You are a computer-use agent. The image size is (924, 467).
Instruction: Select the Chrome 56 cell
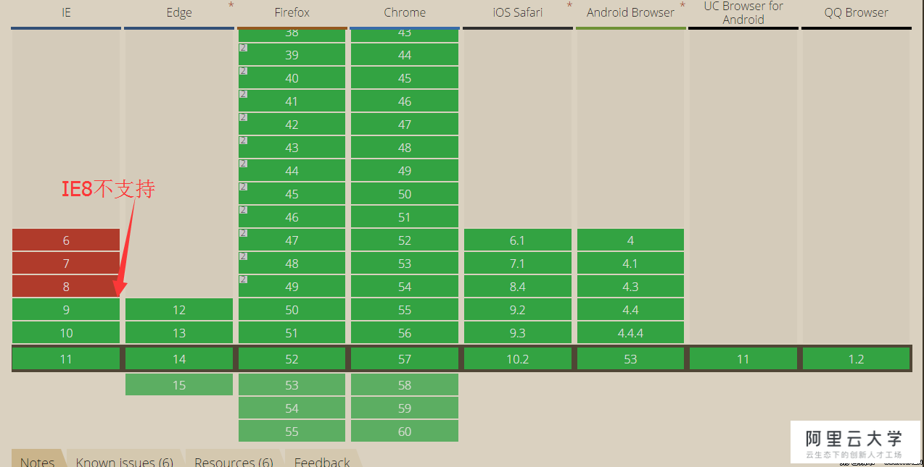(405, 333)
